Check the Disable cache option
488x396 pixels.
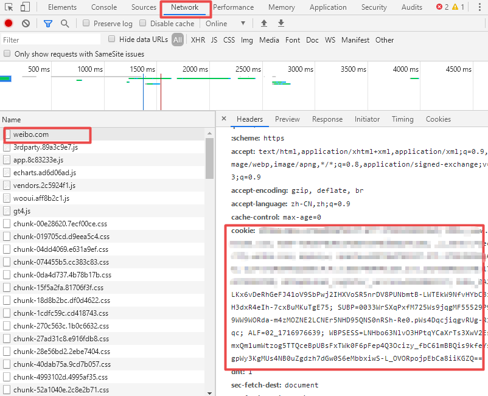point(143,23)
